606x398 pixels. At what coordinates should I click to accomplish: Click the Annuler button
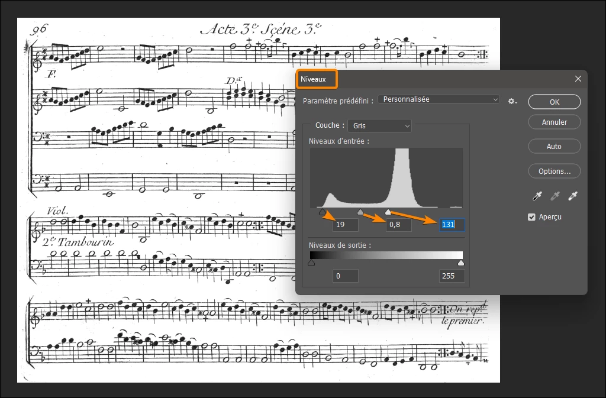[554, 122]
